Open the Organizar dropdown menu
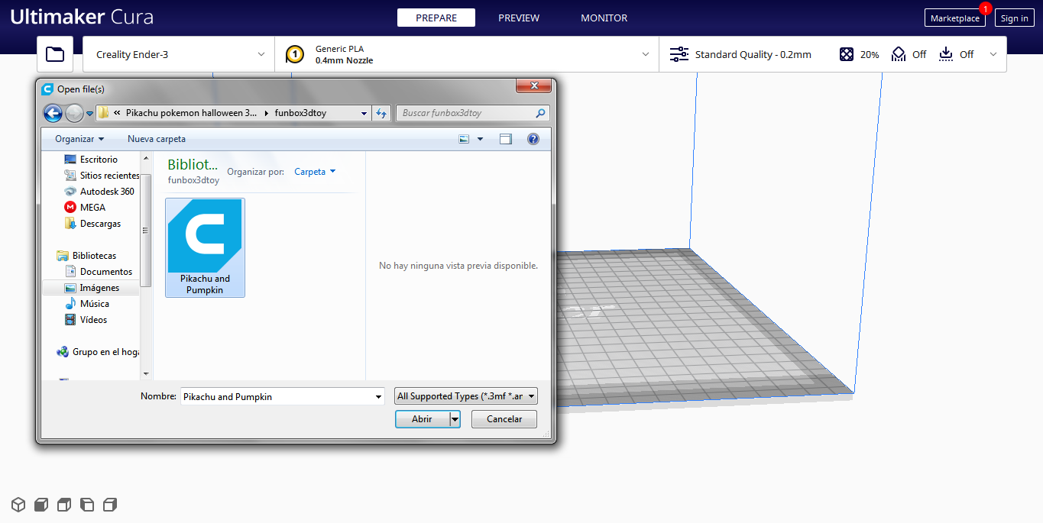This screenshot has height=523, width=1043. point(79,139)
